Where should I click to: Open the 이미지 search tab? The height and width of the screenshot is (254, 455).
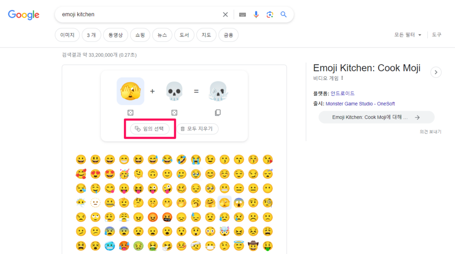pyautogui.click(x=68, y=35)
